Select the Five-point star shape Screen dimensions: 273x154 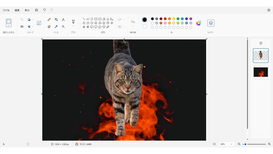[x=84, y=27]
